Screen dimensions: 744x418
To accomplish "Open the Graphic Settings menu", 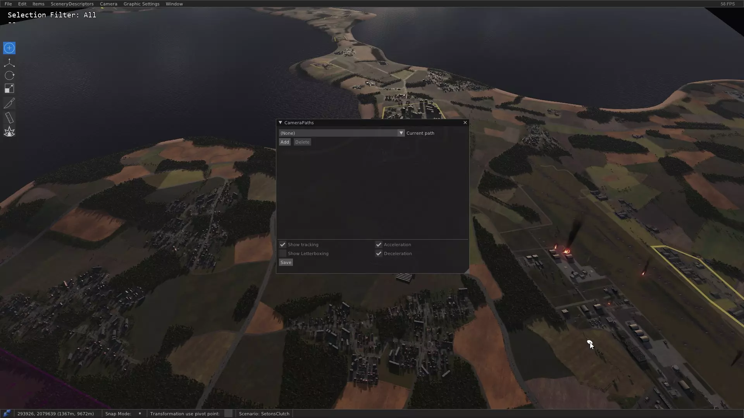I will (141, 4).
